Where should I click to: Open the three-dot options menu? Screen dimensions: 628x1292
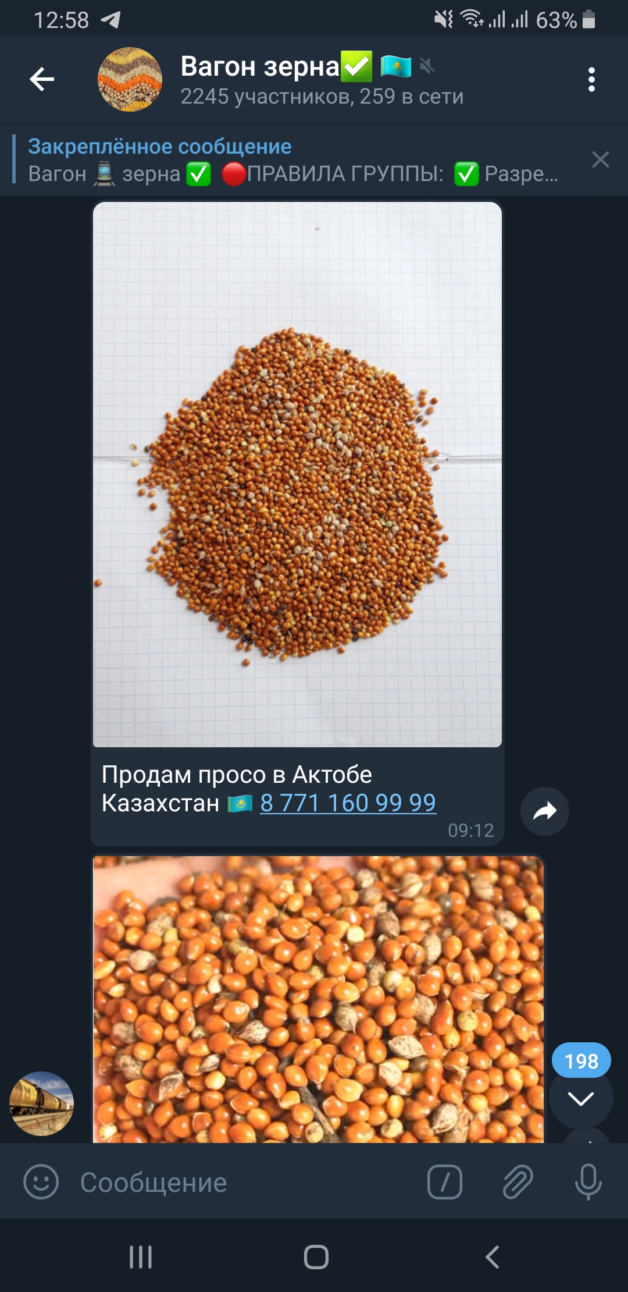[x=591, y=79]
